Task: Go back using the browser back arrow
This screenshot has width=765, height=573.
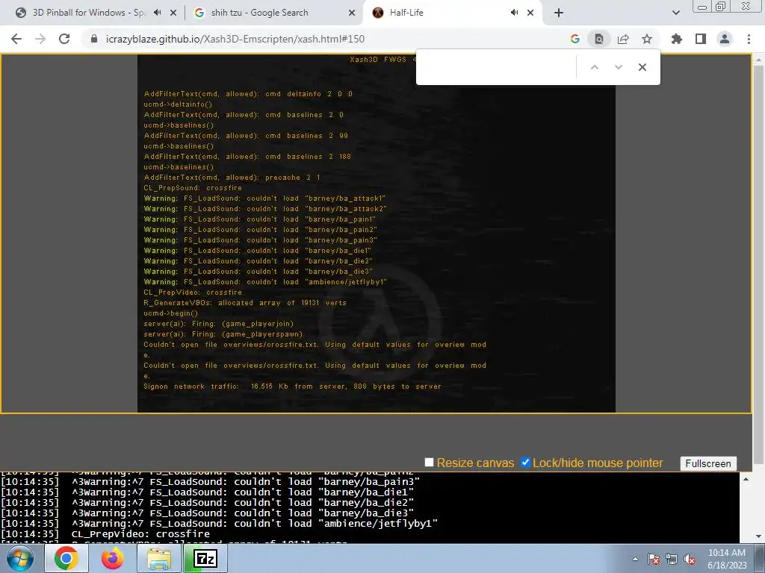Action: pyautogui.click(x=16, y=39)
